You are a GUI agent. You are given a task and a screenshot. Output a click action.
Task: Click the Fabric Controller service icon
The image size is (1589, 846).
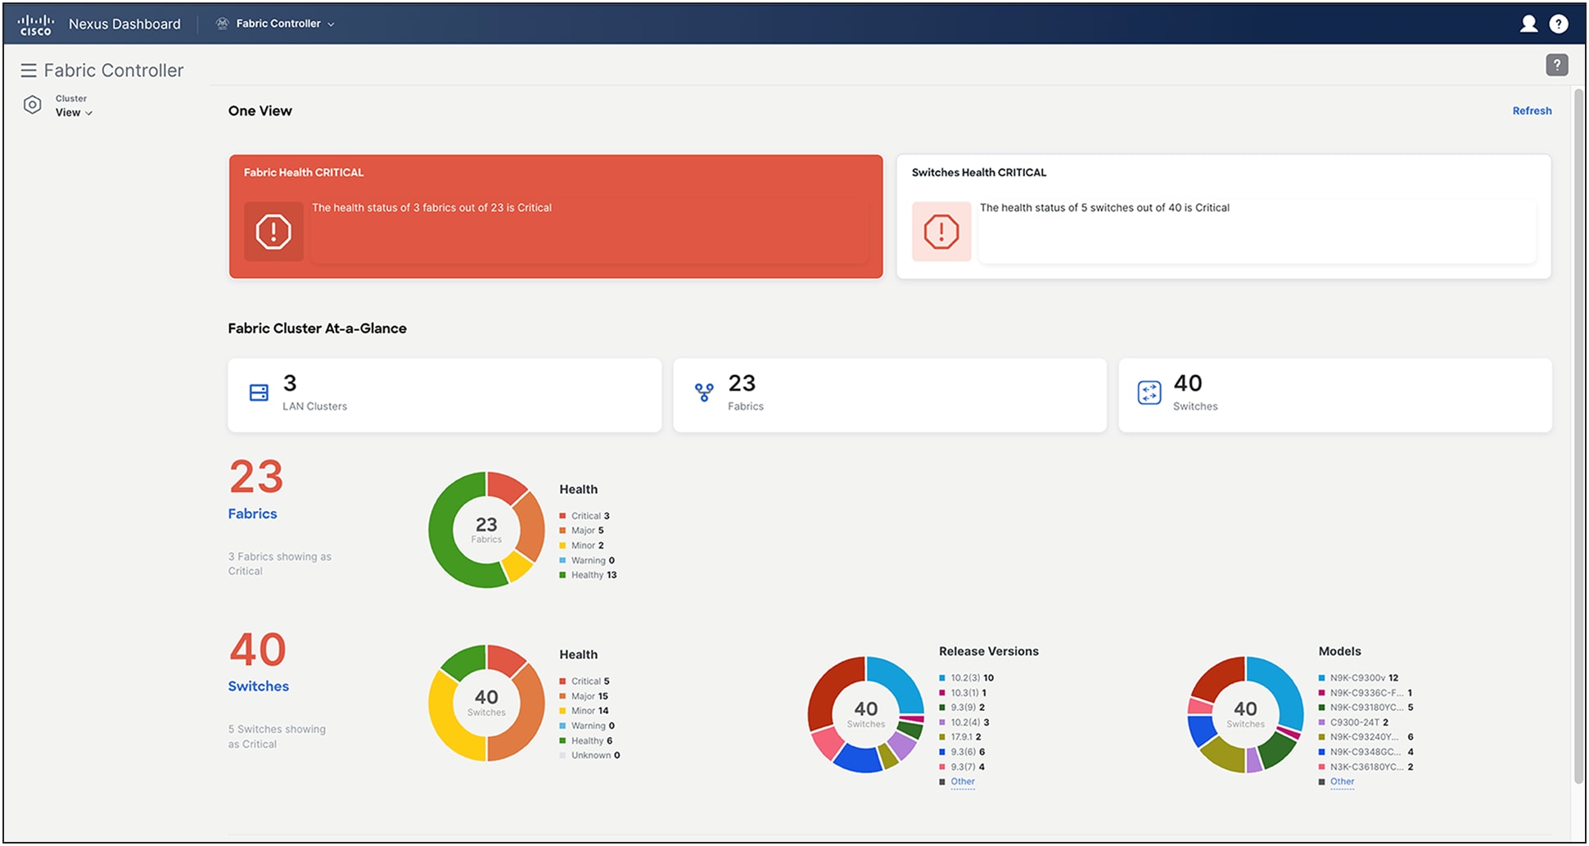click(222, 24)
